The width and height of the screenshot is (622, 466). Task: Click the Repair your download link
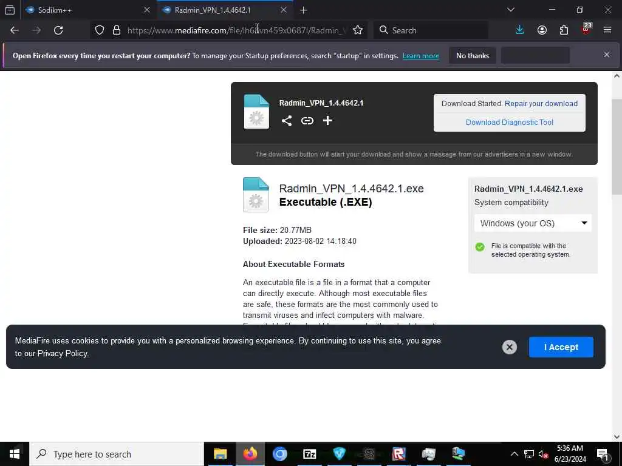(x=541, y=103)
